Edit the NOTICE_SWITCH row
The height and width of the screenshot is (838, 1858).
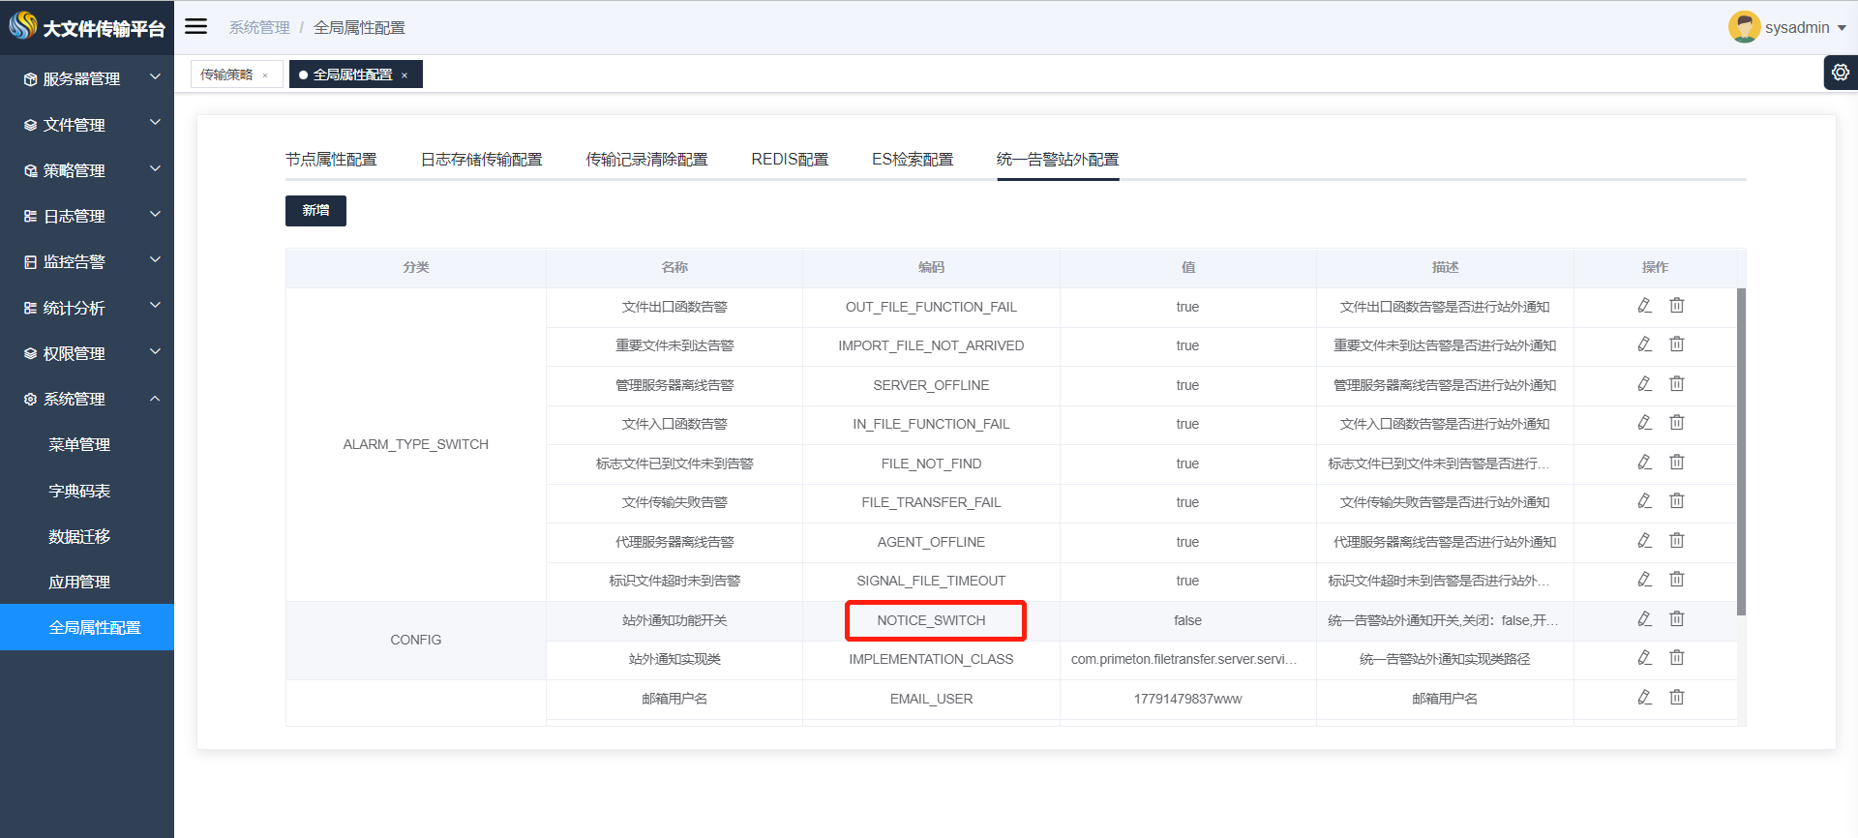tap(1644, 619)
